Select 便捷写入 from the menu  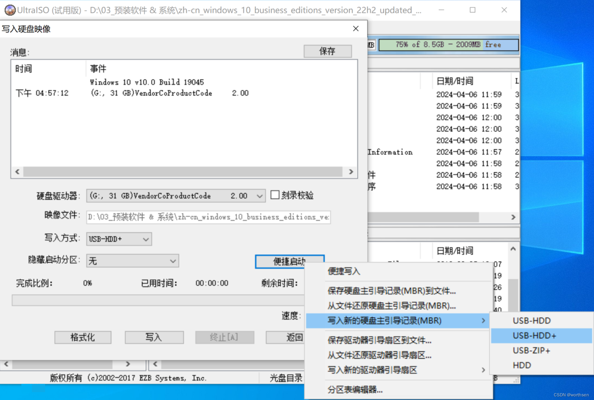[398, 271]
